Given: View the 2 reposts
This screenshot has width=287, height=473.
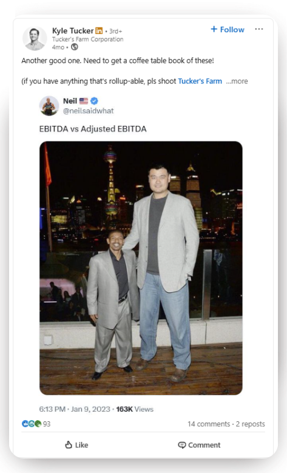Looking at the screenshot, I should click(250, 424).
